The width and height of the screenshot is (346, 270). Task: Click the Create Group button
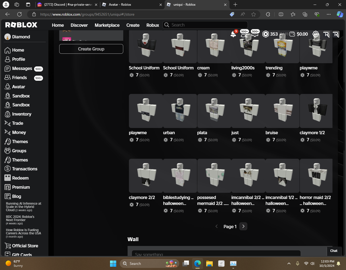[91, 49]
